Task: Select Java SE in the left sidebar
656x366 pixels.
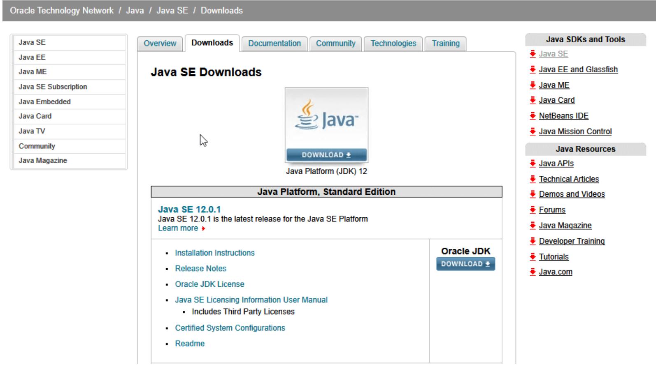Action: (x=70, y=42)
